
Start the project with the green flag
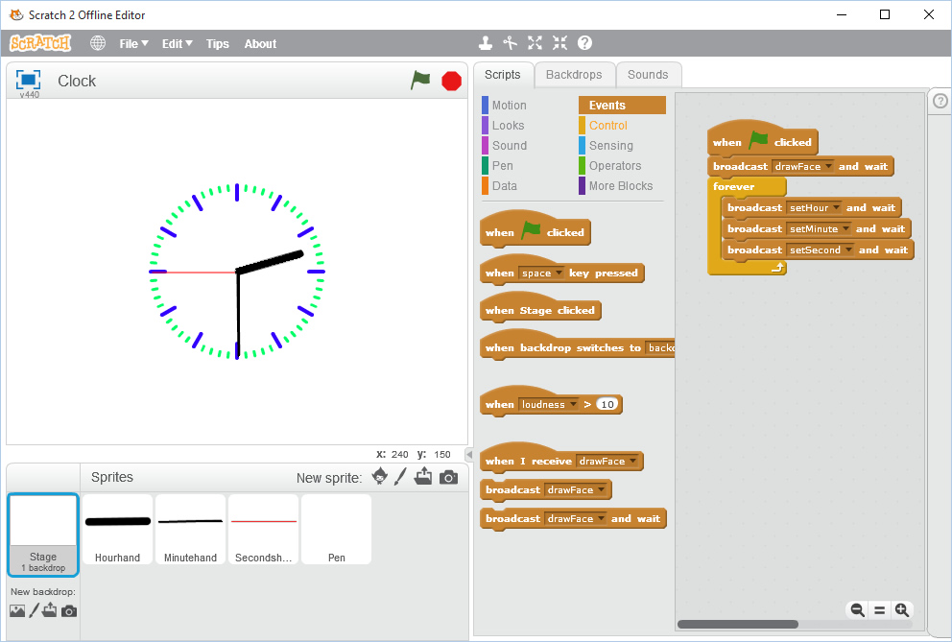[420, 82]
